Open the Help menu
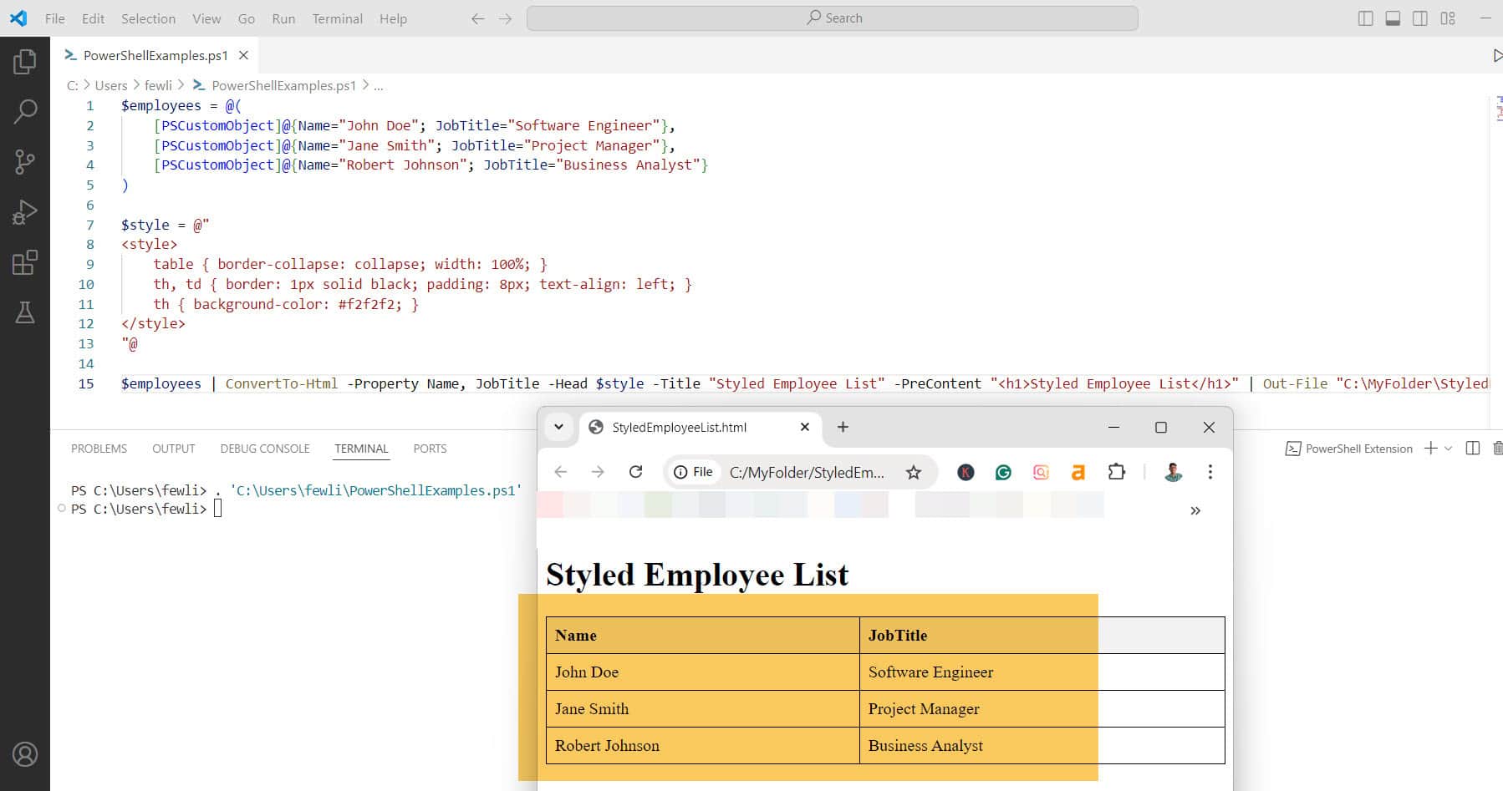 pos(393,18)
